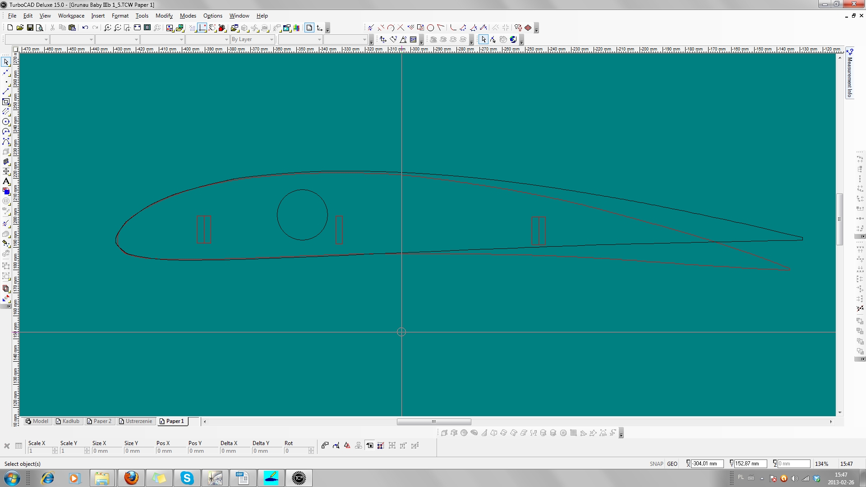Click the red Circle modify icon
This screenshot has width=866, height=487.
click(430, 28)
